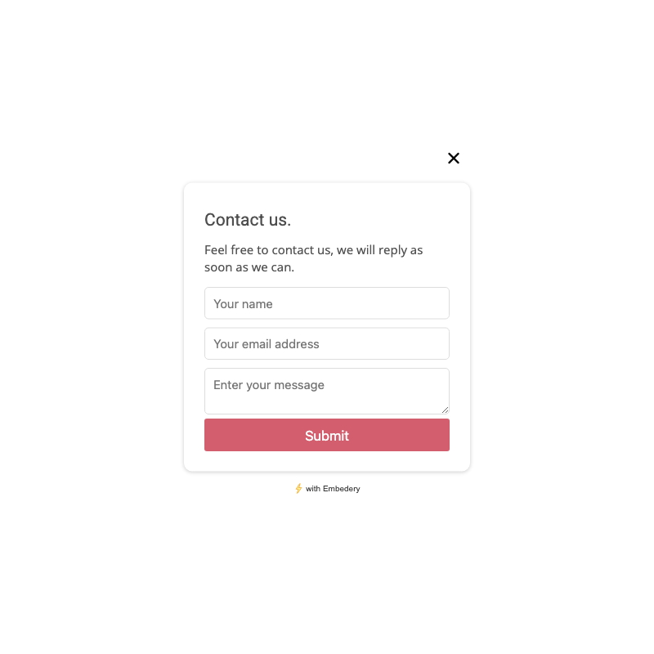Dismiss the popup using the X icon
654x654 pixels.
pyautogui.click(x=454, y=158)
